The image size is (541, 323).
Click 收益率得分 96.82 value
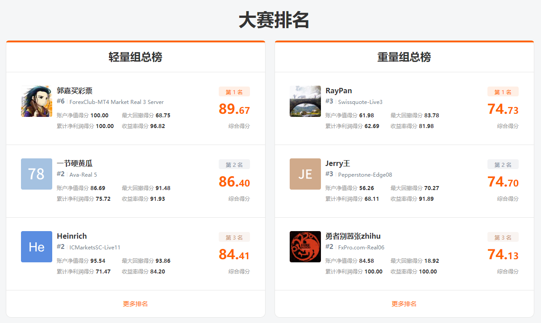point(158,126)
